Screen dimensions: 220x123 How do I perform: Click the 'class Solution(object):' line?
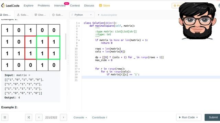coord(100,23)
